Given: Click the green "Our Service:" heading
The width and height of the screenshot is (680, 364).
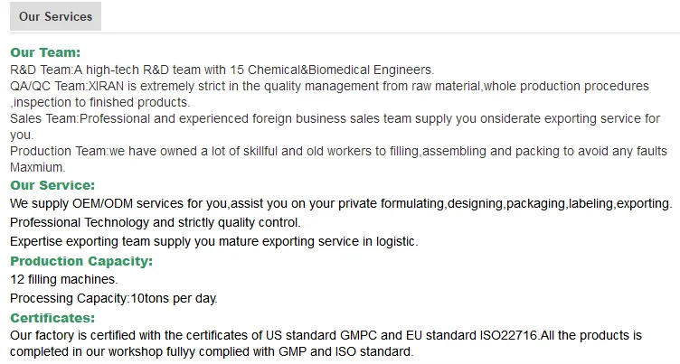Looking at the screenshot, I should point(51,184).
